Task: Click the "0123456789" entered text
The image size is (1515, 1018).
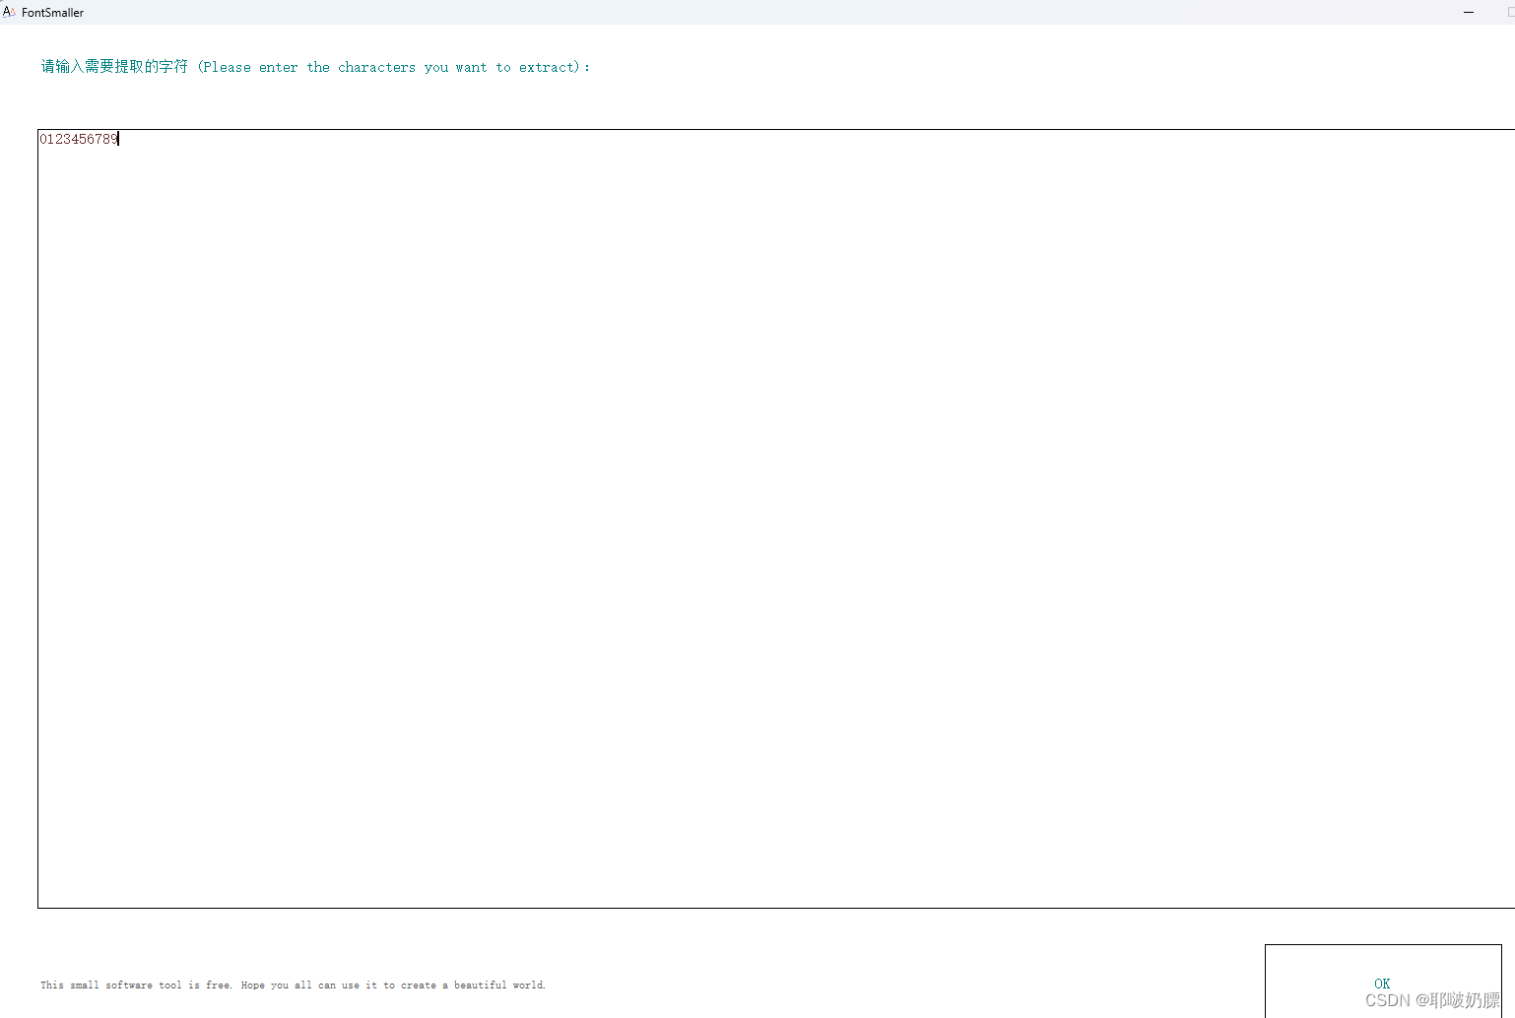Action: 79,139
